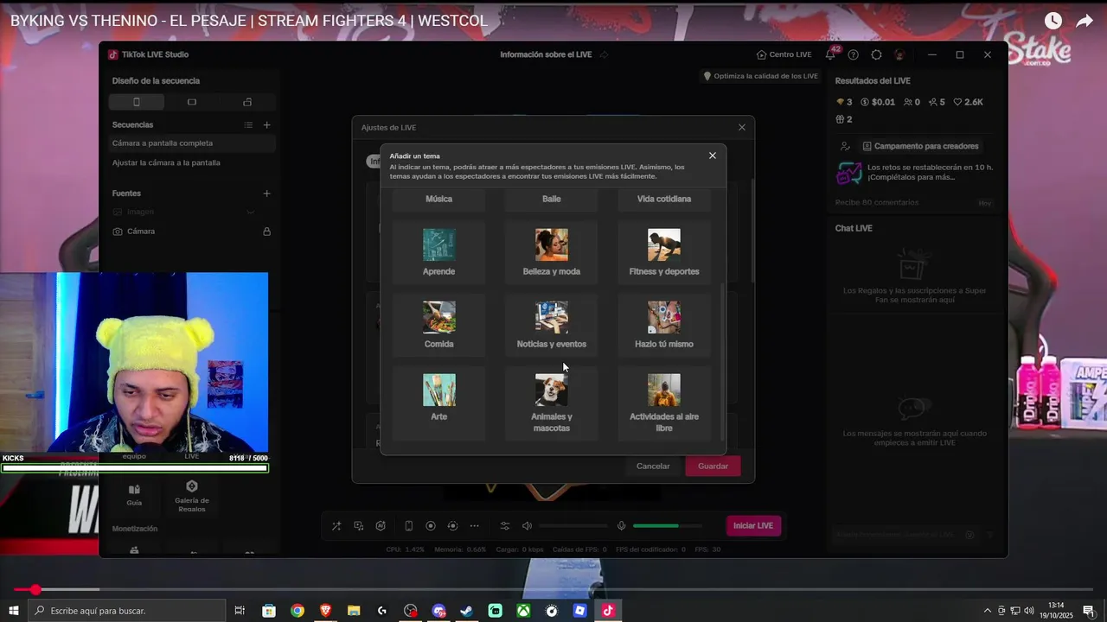Open Brave browser from the taskbar
The image size is (1107, 622).
coord(325,611)
